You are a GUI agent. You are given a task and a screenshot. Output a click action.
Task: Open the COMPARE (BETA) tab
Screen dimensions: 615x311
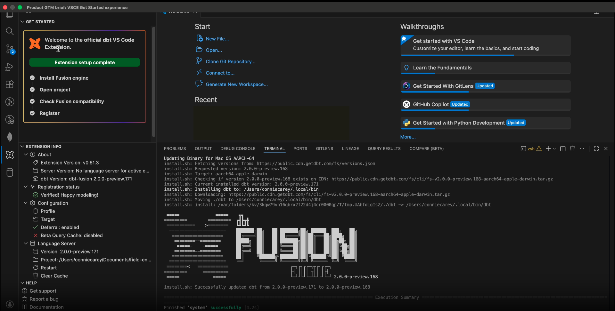click(x=426, y=148)
